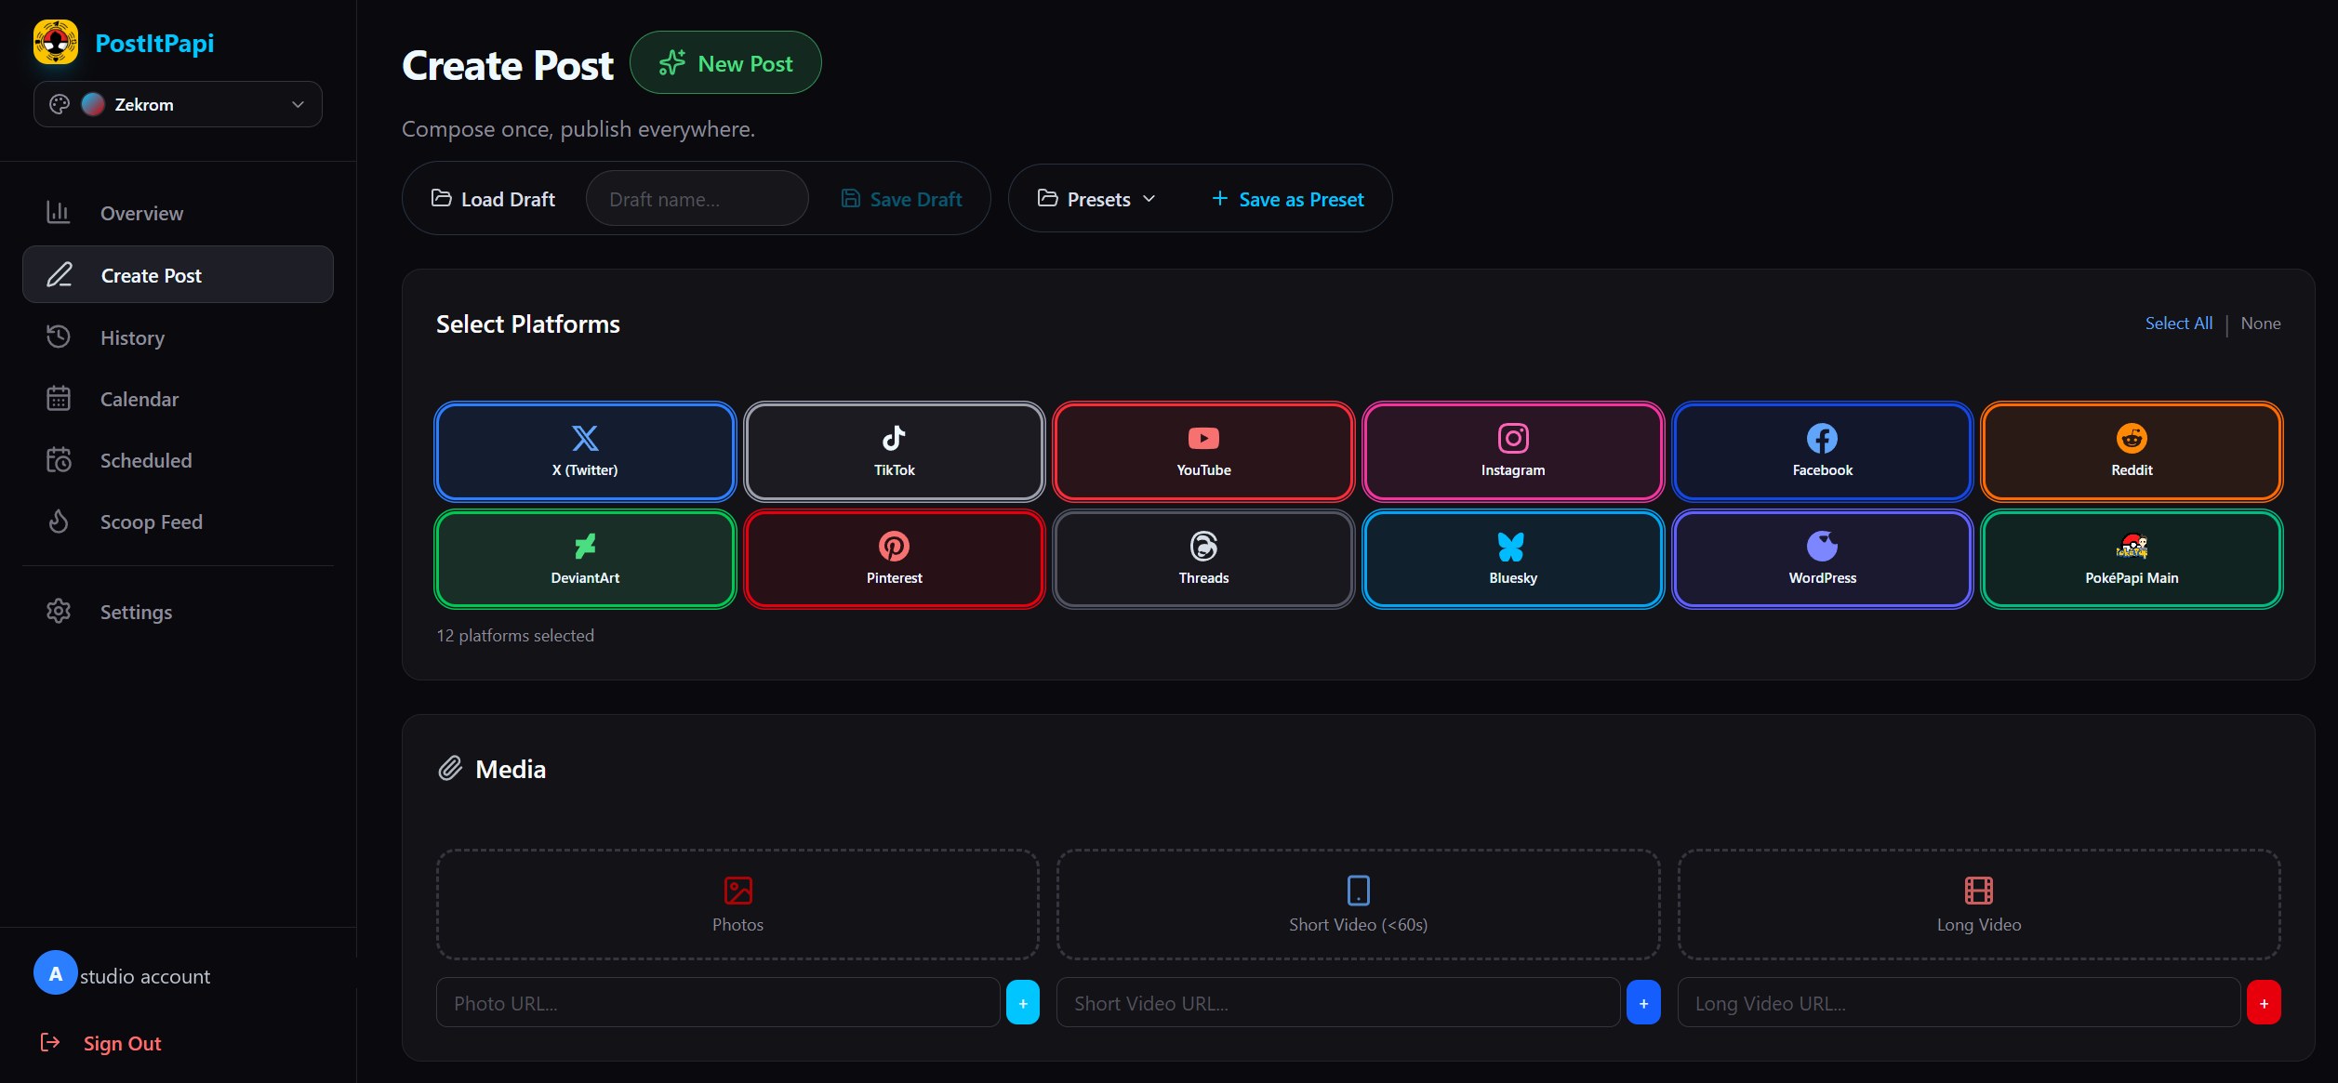Click the Long Video upload zone
Viewport: 2338px width, 1083px height.
[1979, 904]
